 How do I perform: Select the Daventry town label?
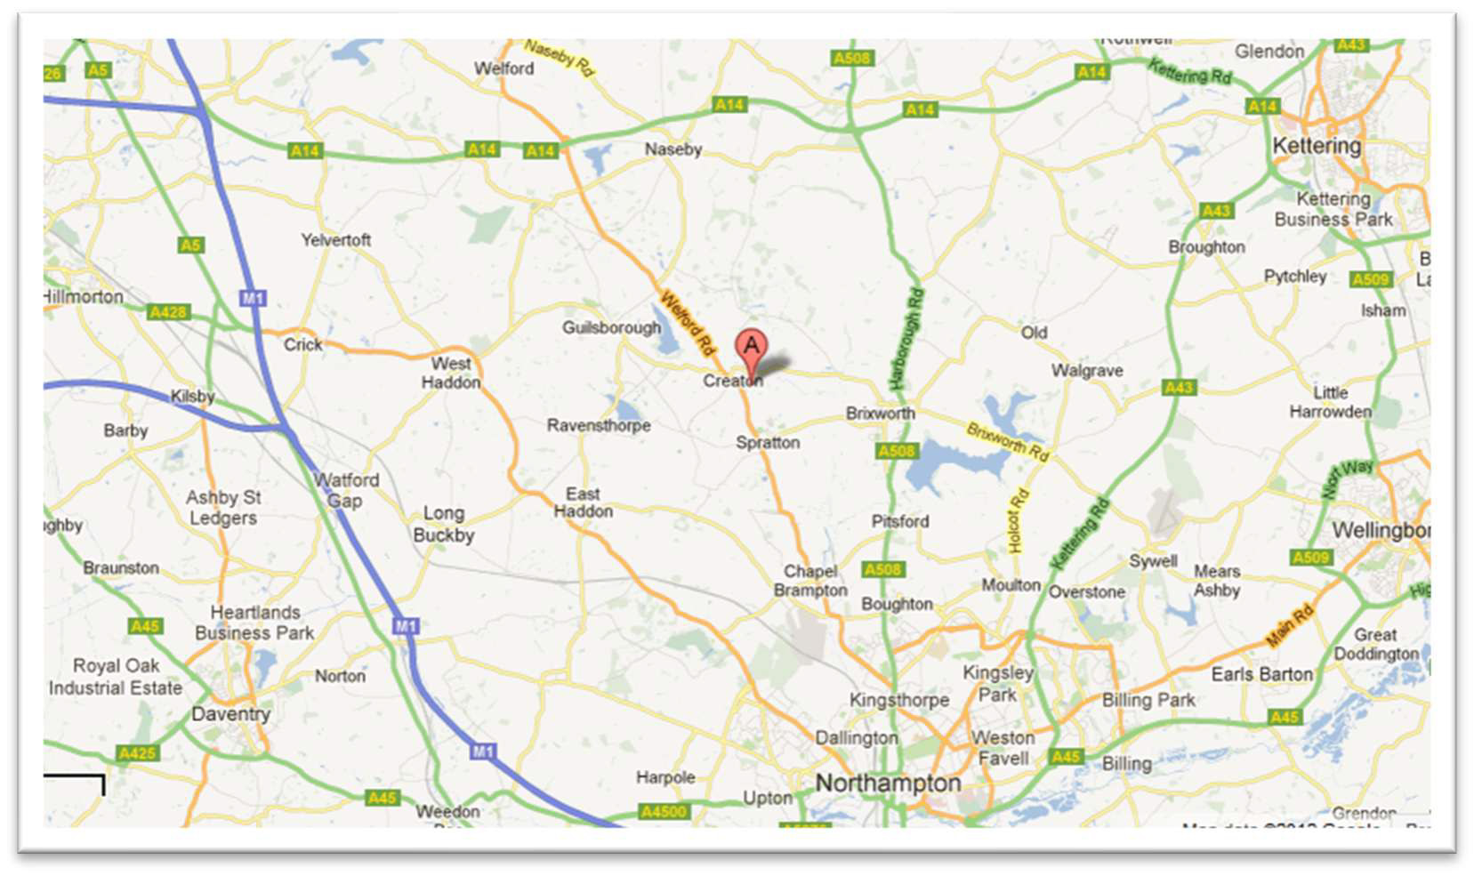pyautogui.click(x=230, y=714)
